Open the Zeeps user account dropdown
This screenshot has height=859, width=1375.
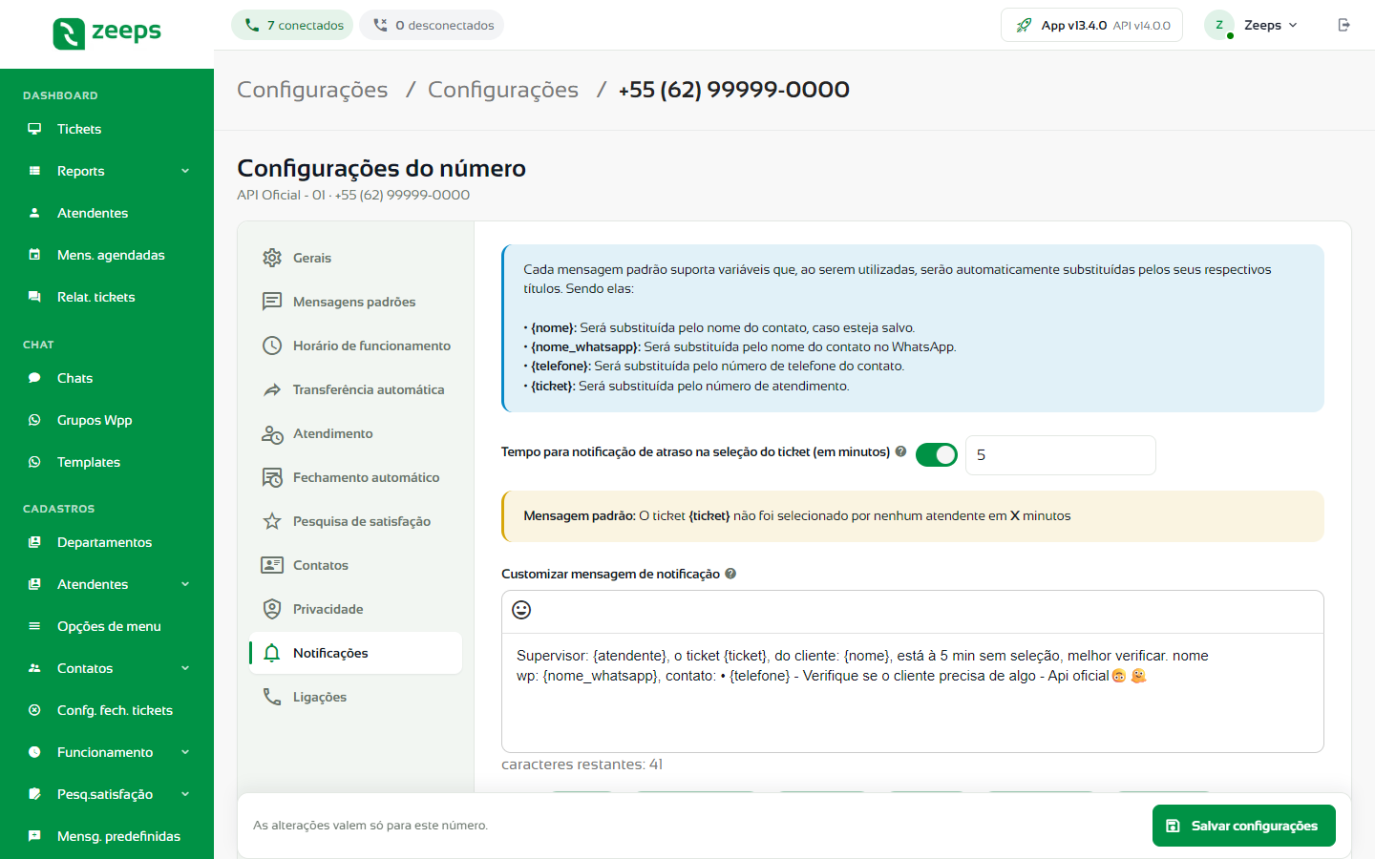[1253, 25]
